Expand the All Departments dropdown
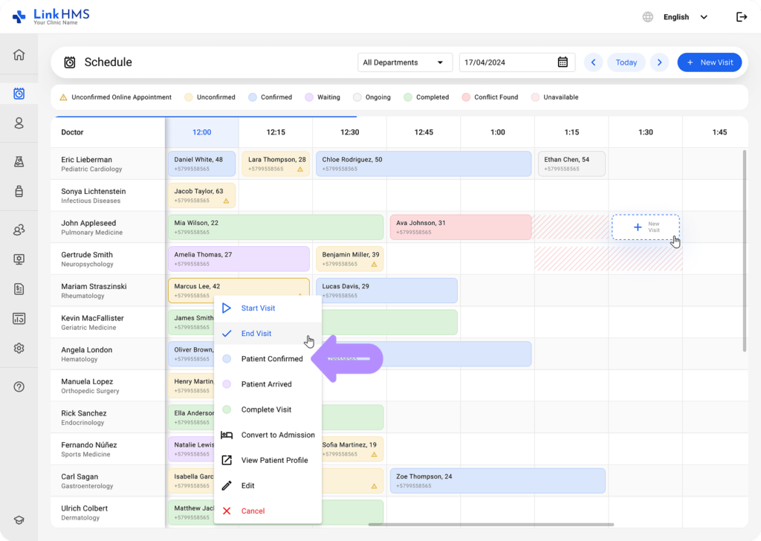 (405, 62)
